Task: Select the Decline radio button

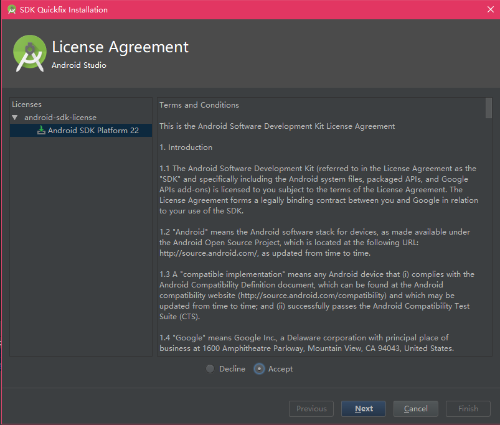Action: point(210,369)
